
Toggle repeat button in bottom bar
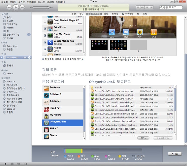pos(19,164)
